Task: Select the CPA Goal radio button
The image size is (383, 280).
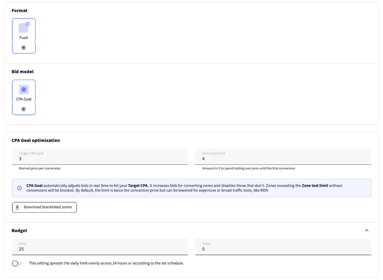Action: [23, 109]
